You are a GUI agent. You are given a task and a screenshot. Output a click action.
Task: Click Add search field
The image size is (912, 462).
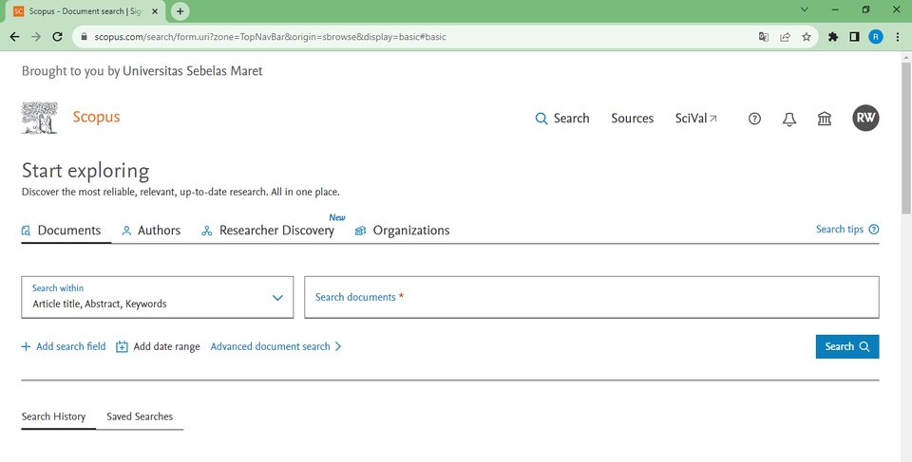click(64, 346)
